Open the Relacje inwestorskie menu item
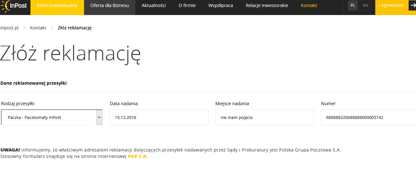This screenshot has width=416, height=179. click(267, 6)
